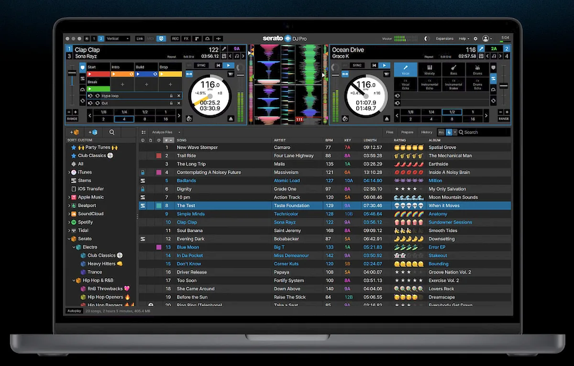Select the Vocal stem pad

pyautogui.click(x=406, y=69)
